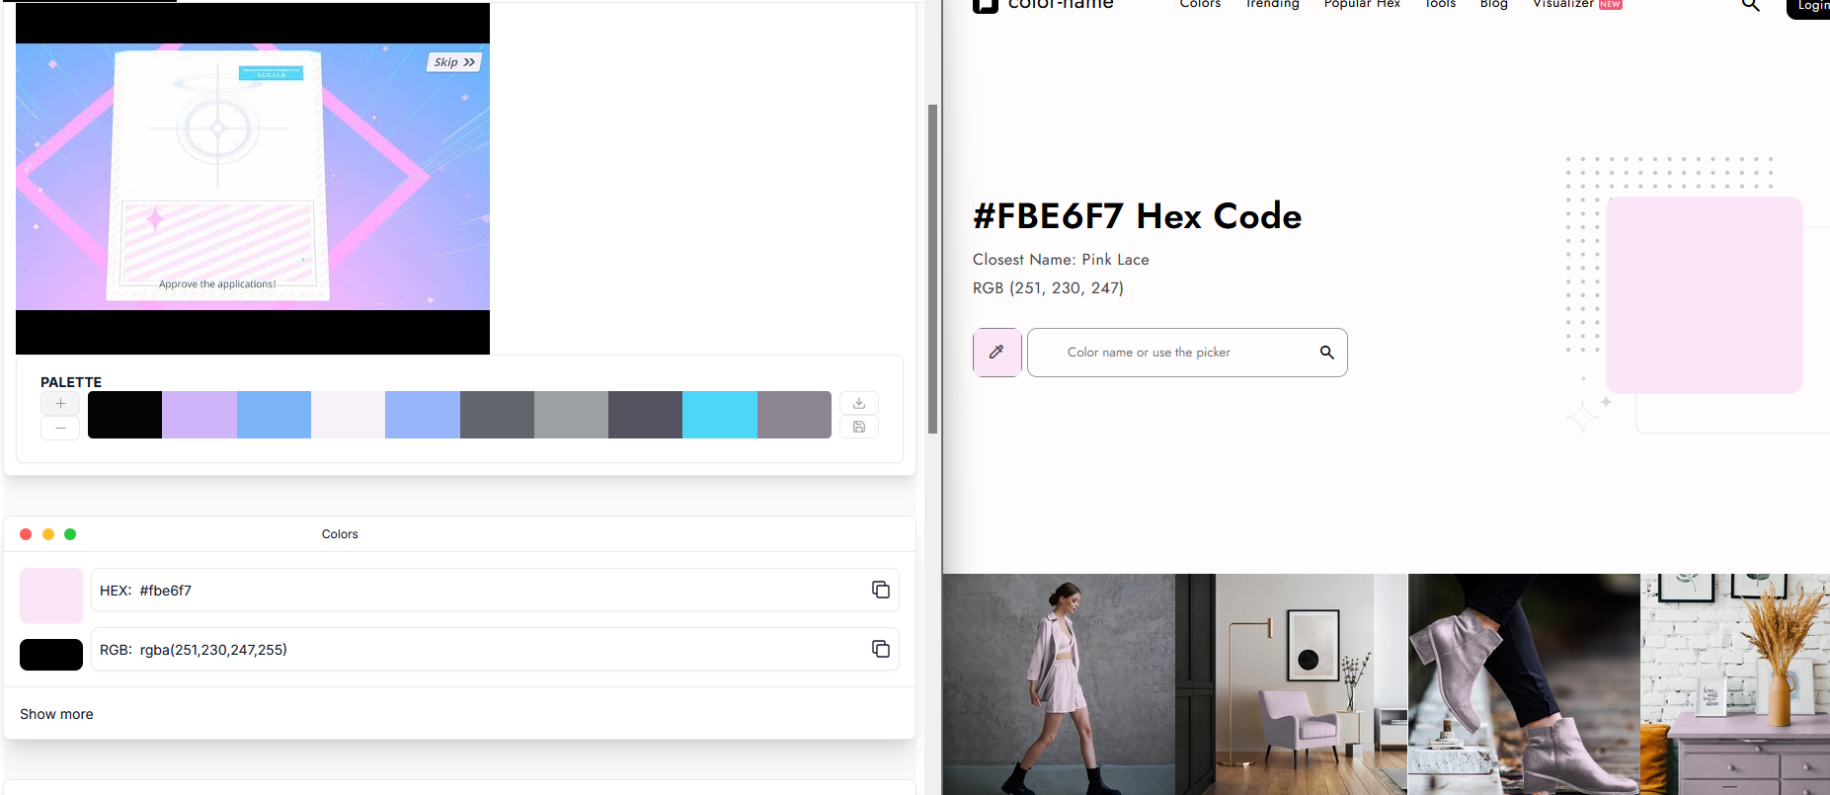The width and height of the screenshot is (1830, 795).
Task: Click the Login button
Action: (1809, 7)
